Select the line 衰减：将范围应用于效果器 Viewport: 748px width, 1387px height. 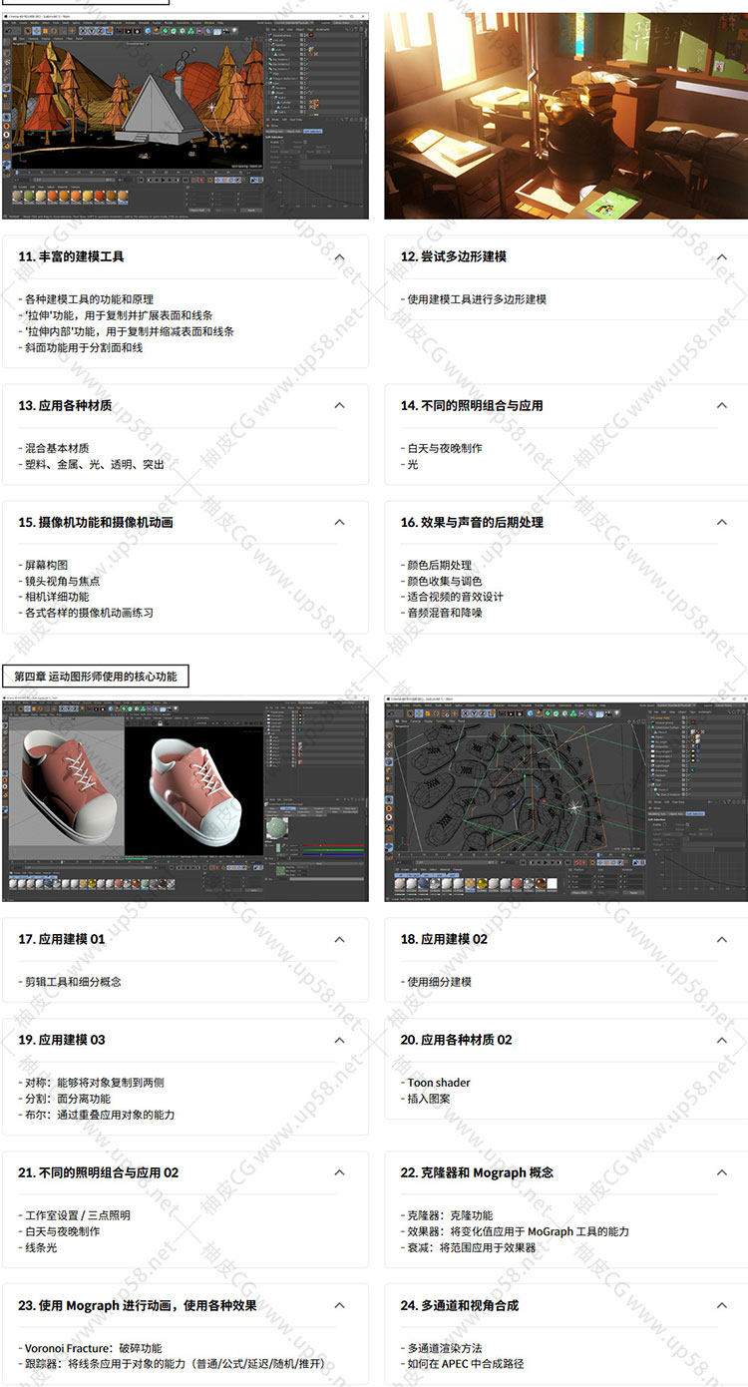(x=469, y=1247)
